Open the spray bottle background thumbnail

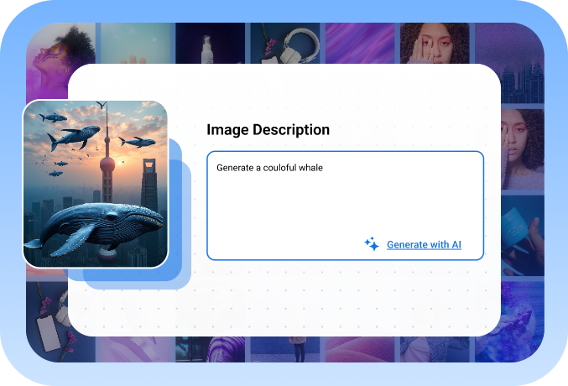[x=210, y=43]
